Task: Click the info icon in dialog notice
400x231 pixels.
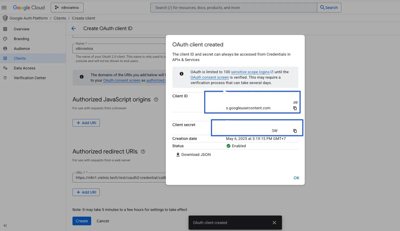Action: 182,74
